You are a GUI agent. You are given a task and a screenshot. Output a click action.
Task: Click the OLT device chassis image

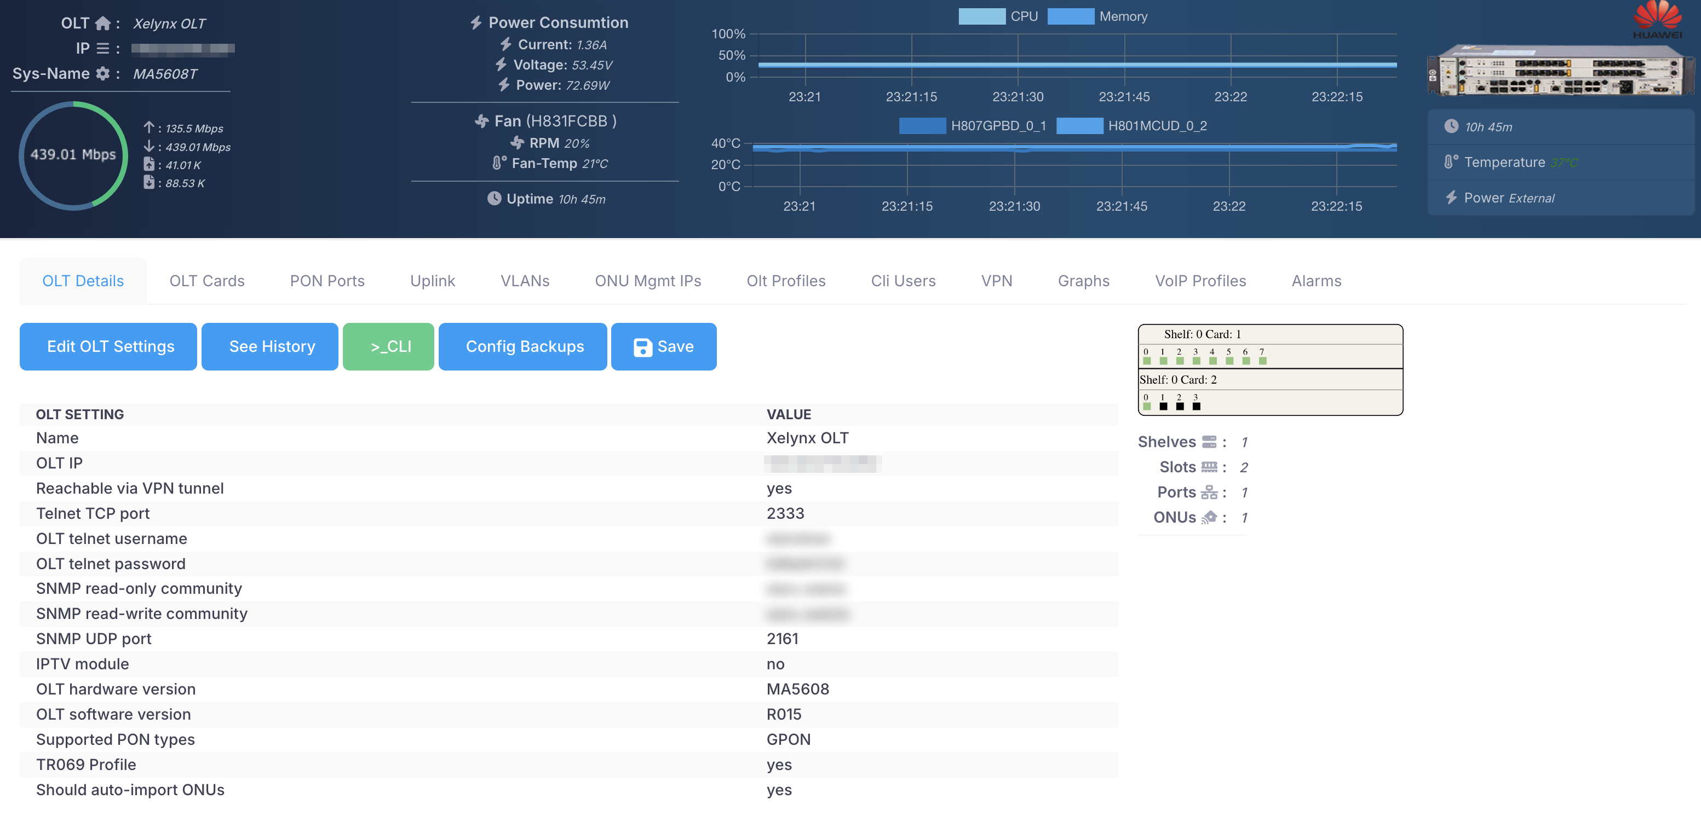coord(1561,71)
